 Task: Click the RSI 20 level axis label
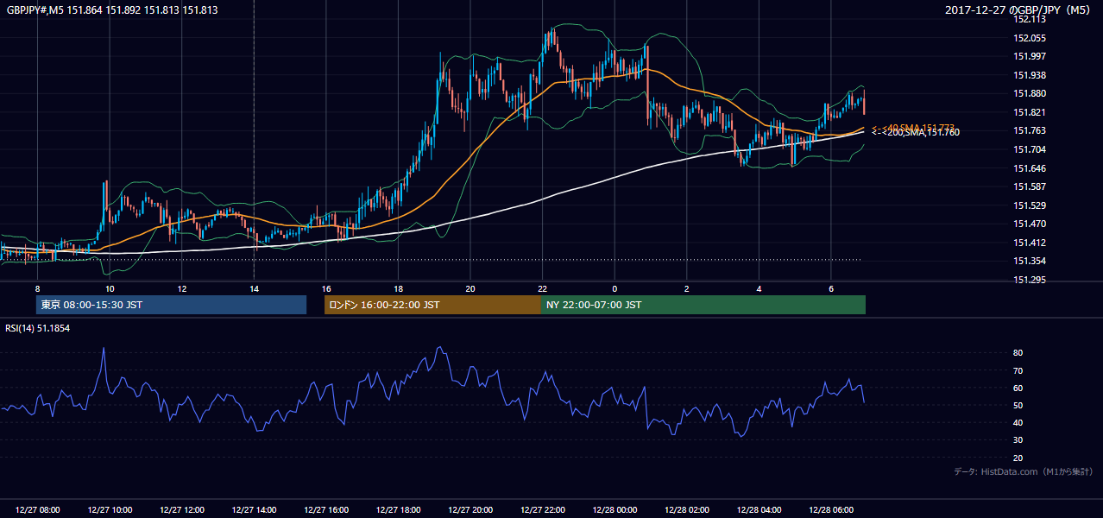click(x=1018, y=458)
